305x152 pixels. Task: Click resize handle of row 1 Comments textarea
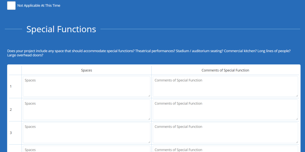297,95
